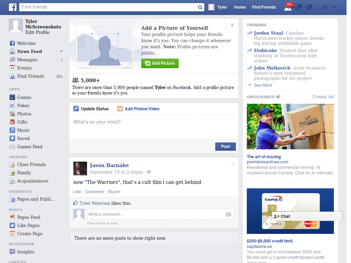Click the Write a comment field
Image resolution: width=351 pixels, height=263 pixels.
[x=160, y=214]
